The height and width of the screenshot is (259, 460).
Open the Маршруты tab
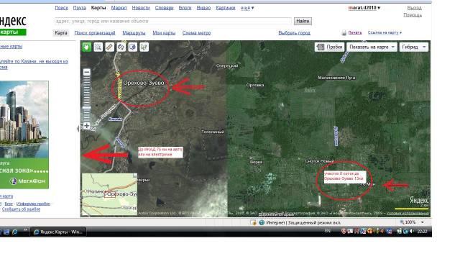coord(134,33)
